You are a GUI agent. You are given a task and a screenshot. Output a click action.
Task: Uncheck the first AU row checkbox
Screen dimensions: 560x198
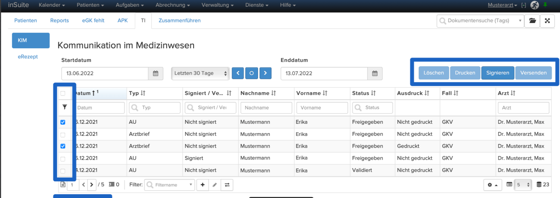[x=63, y=122]
